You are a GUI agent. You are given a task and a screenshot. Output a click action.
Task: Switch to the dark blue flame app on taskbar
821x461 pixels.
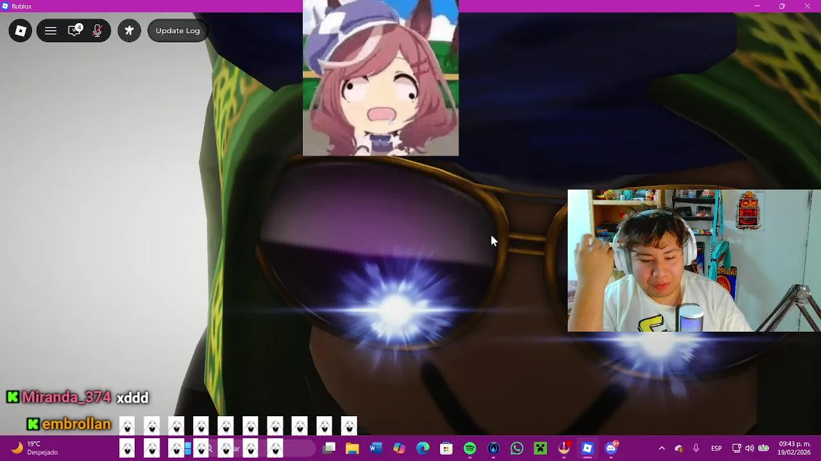click(493, 448)
